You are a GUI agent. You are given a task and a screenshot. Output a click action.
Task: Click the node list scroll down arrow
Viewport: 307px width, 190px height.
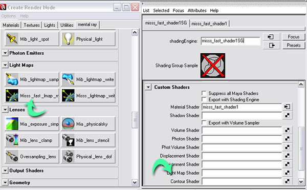coord(135,182)
